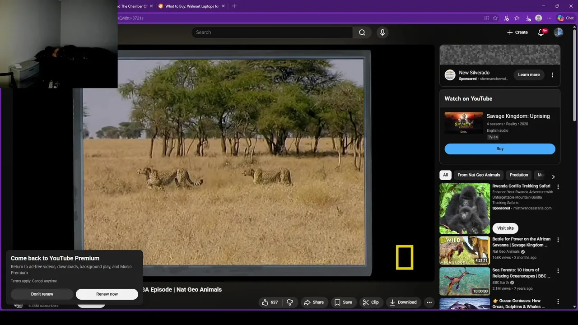Open Savage Kingdom: Uprising thumbnail
The width and height of the screenshot is (578, 325).
tap(464, 123)
